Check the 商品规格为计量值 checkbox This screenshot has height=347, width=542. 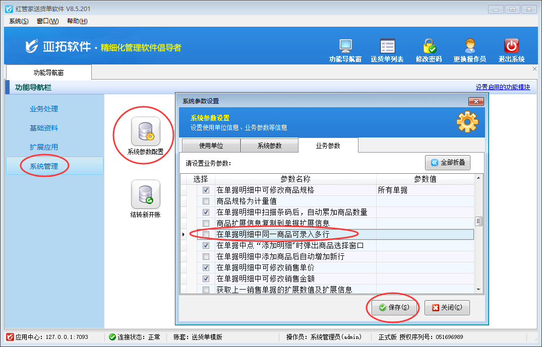[206, 201]
